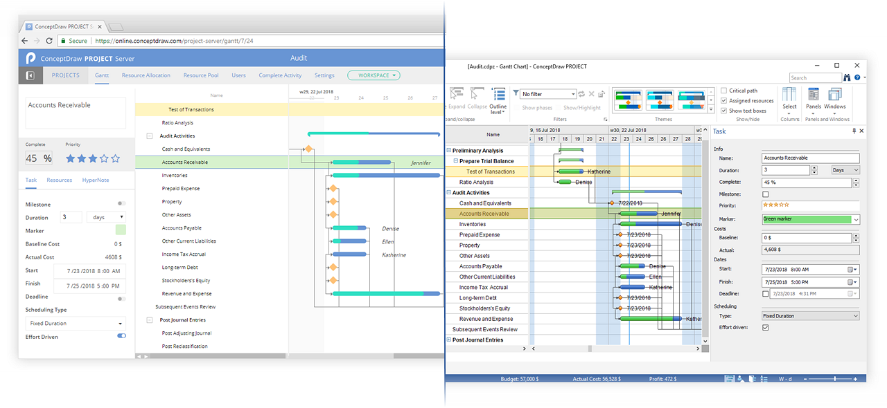
Task: Open the WORKSPACE dropdown
Action: 374,75
